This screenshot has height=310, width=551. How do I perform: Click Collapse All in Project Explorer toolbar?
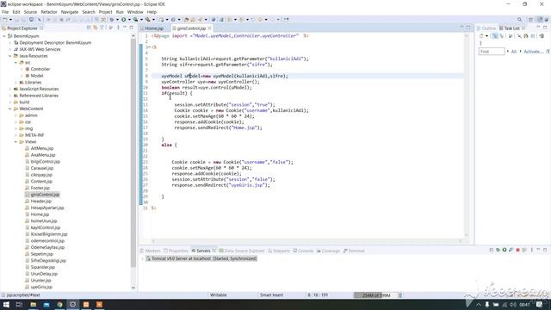point(89,28)
